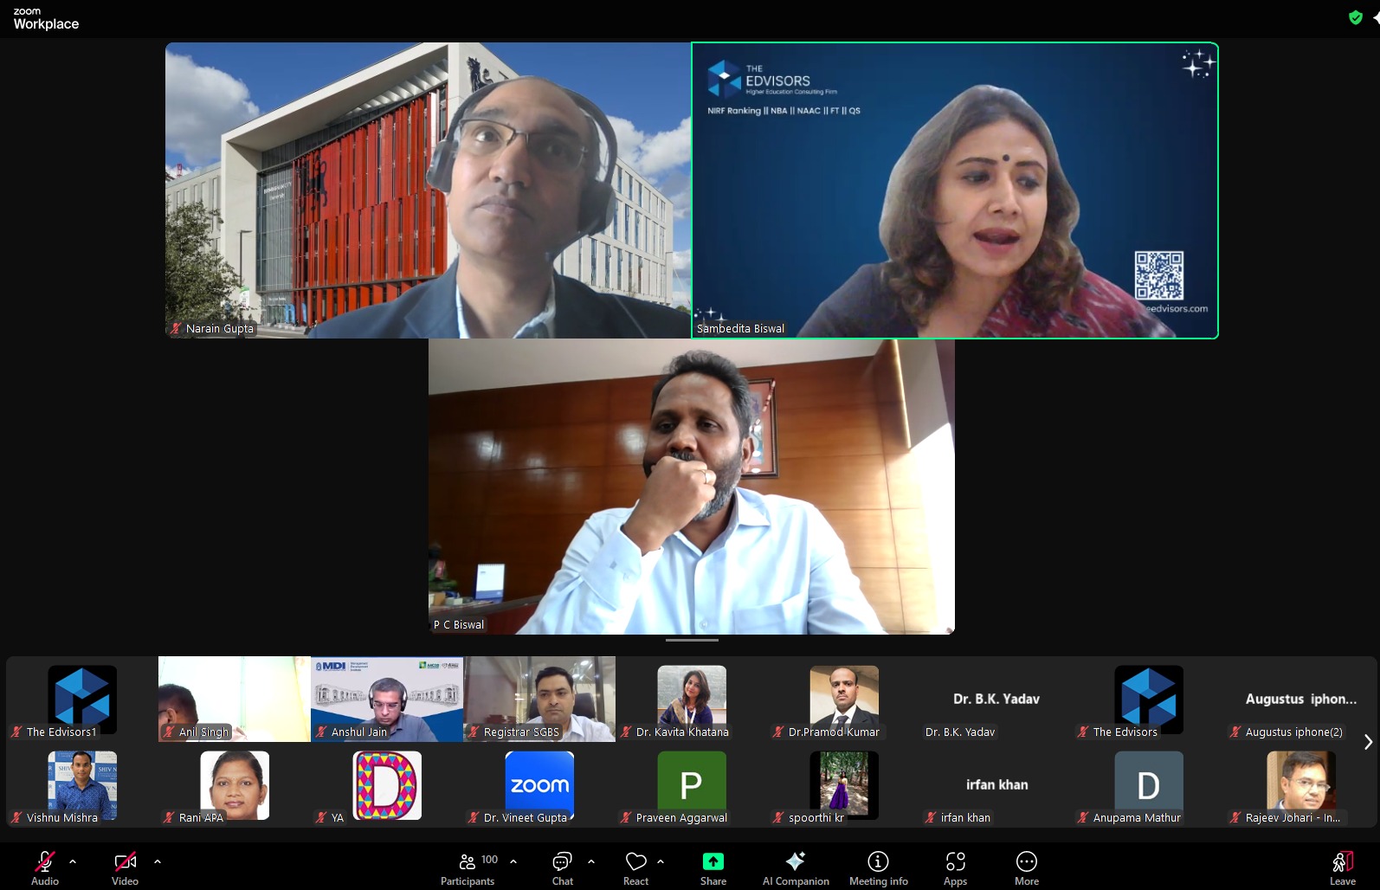Select Registrar SGBS participant tile
This screenshot has height=890, width=1380.
(539, 700)
